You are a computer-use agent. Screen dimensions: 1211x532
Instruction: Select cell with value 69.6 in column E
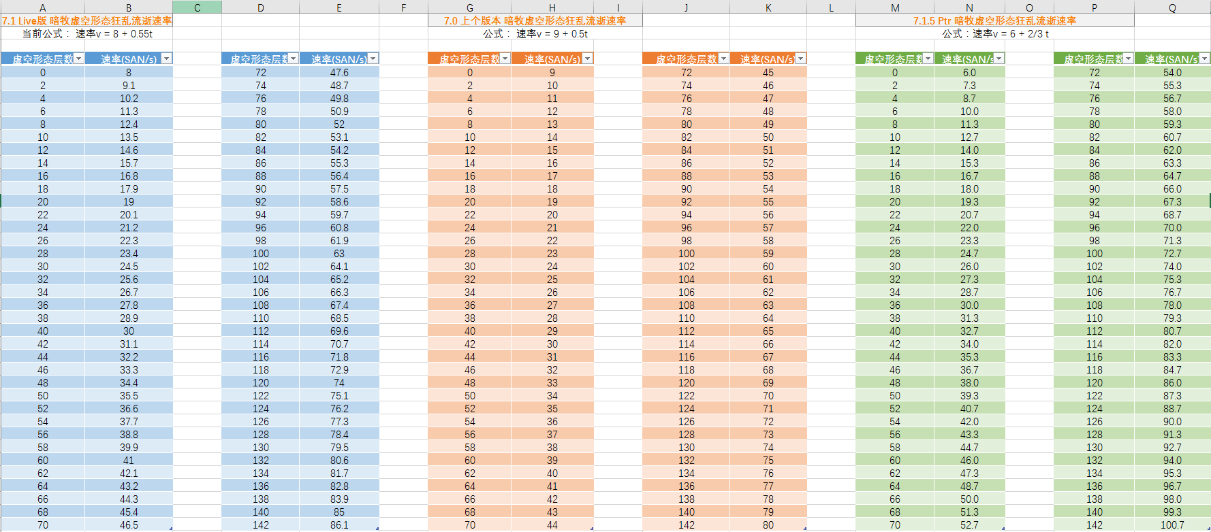(x=339, y=331)
